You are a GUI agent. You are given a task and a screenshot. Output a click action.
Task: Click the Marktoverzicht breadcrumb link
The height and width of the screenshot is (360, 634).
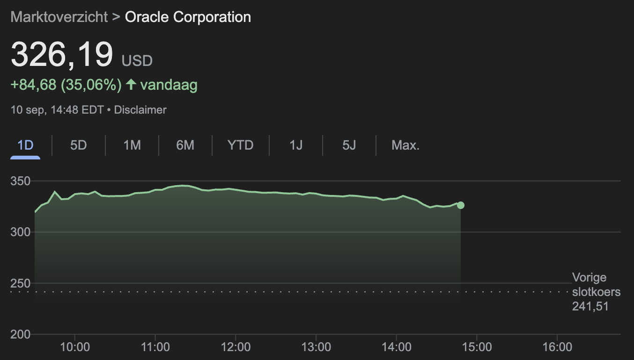coord(60,17)
